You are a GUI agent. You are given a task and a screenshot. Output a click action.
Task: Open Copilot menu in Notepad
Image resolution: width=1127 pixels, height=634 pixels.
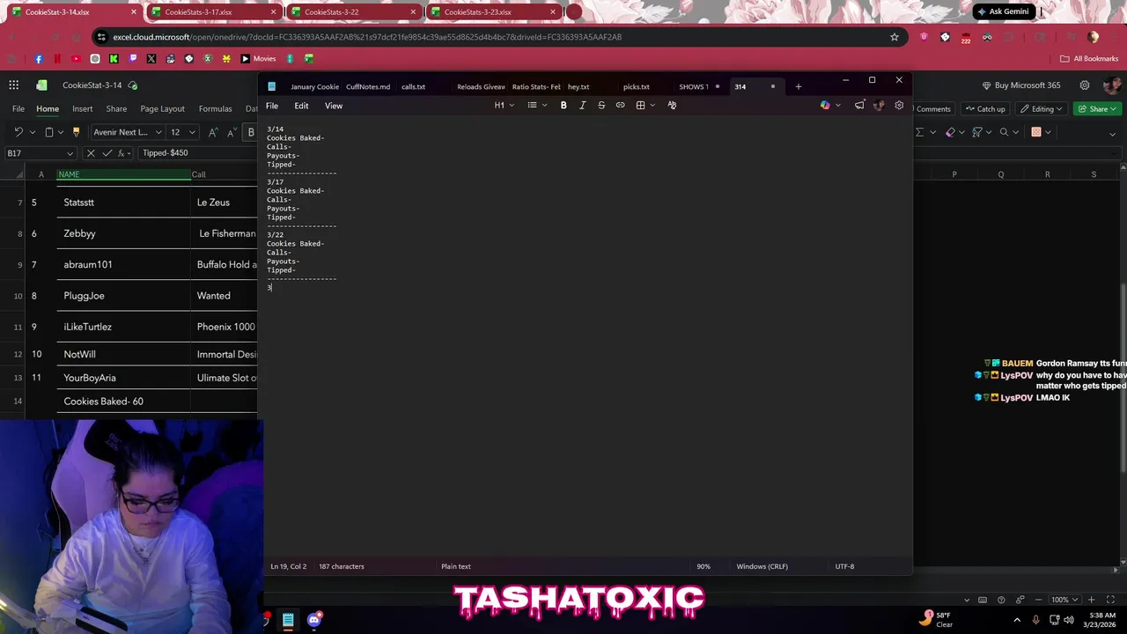pyautogui.click(x=830, y=105)
